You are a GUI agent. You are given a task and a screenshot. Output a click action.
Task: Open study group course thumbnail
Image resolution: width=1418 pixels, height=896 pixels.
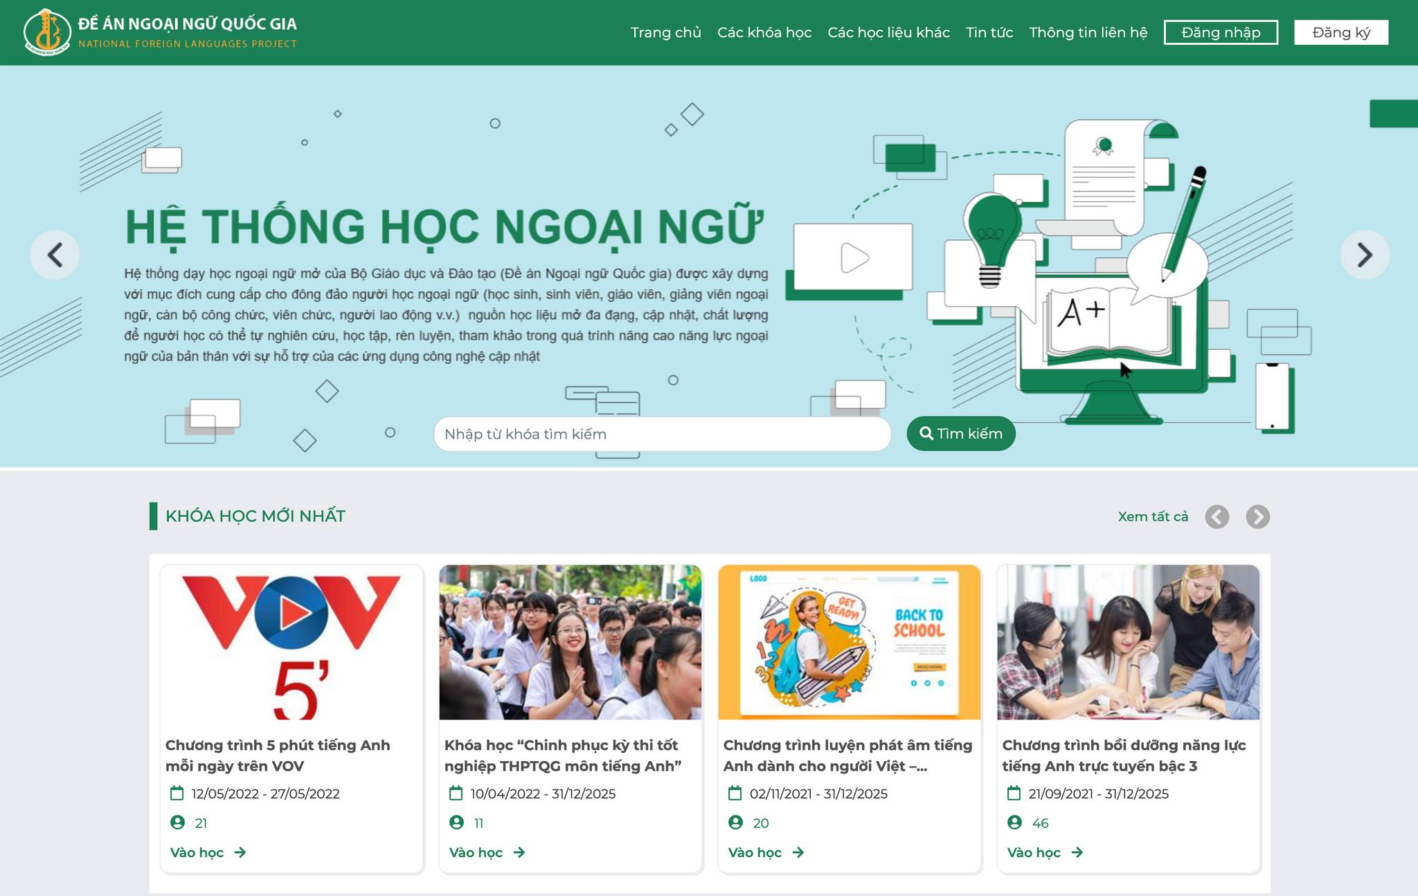pyautogui.click(x=1129, y=642)
